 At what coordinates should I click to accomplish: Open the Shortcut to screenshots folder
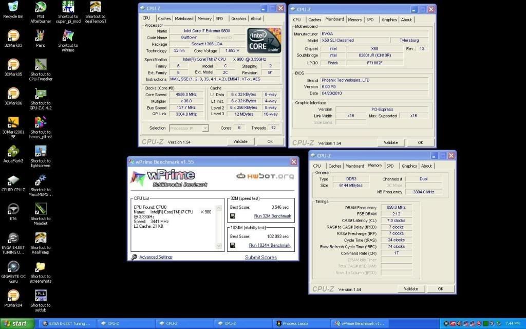click(41, 267)
